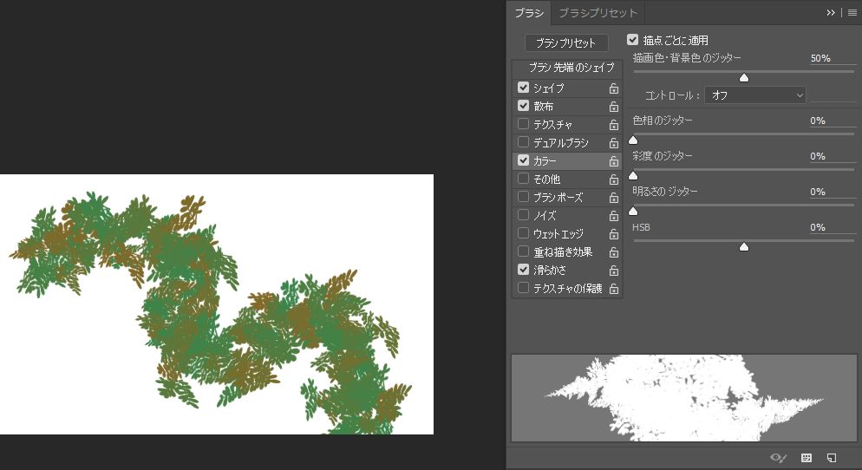Enable the ウェットエッジ checkbox
The image size is (862, 470).
coord(524,233)
